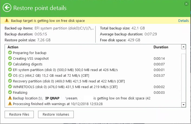The image size is (191, 124).
Task: Close the restore point details window
Action: [x=186, y=4]
